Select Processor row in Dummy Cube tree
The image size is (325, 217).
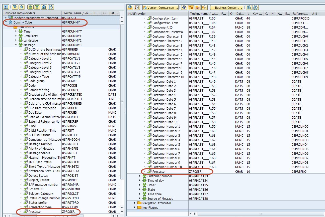coord(61,211)
